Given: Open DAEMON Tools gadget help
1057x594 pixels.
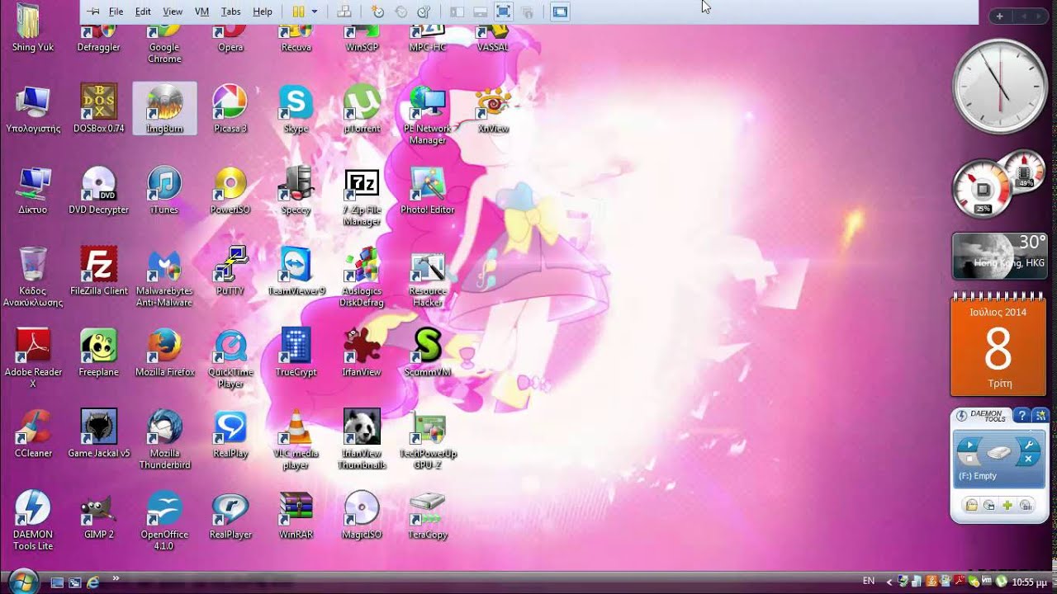Looking at the screenshot, I should 1021,415.
